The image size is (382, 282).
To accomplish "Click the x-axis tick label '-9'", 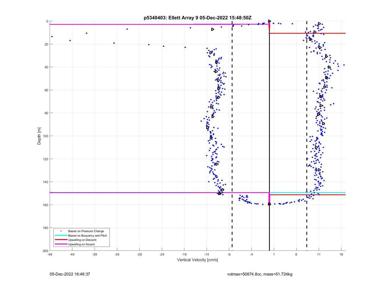I will point(229,254).
